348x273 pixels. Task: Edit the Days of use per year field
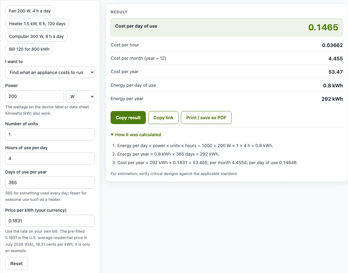(50, 183)
